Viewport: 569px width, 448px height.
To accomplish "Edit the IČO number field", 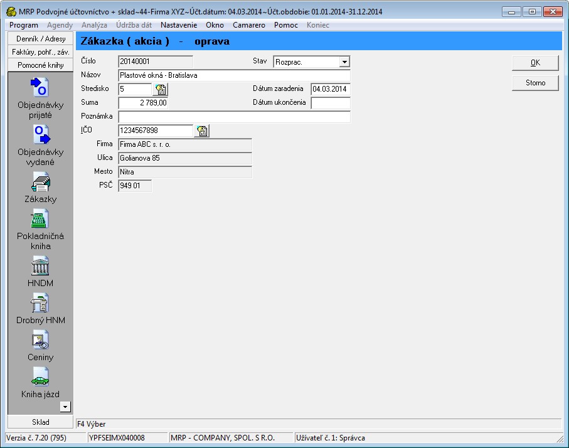I will click(x=156, y=131).
